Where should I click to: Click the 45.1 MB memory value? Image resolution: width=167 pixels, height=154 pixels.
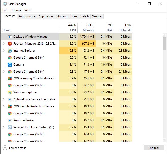pyautogui.click(x=89, y=78)
